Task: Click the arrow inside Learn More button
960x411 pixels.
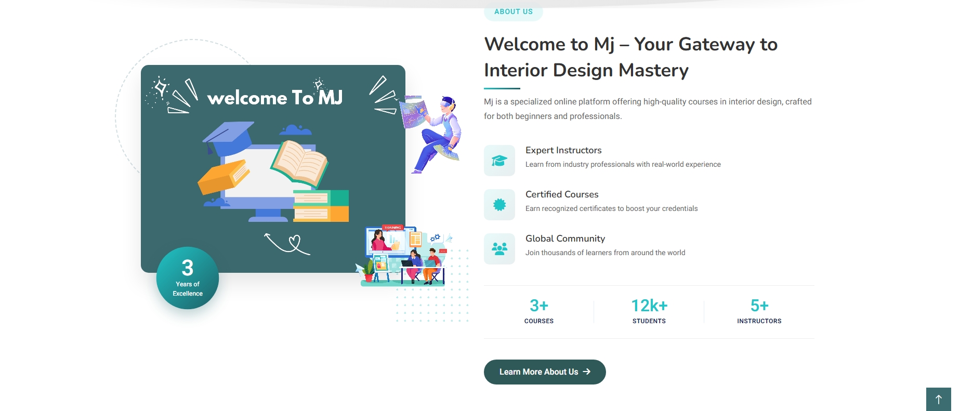Action: tap(587, 372)
